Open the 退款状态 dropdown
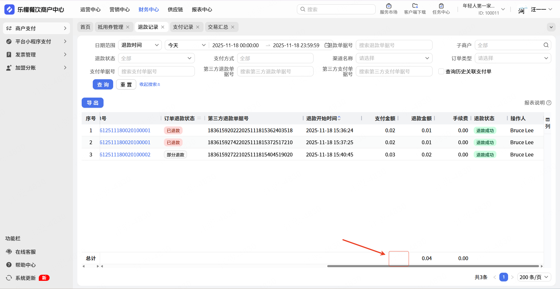The height and width of the screenshot is (289, 560). pyautogui.click(x=156, y=58)
